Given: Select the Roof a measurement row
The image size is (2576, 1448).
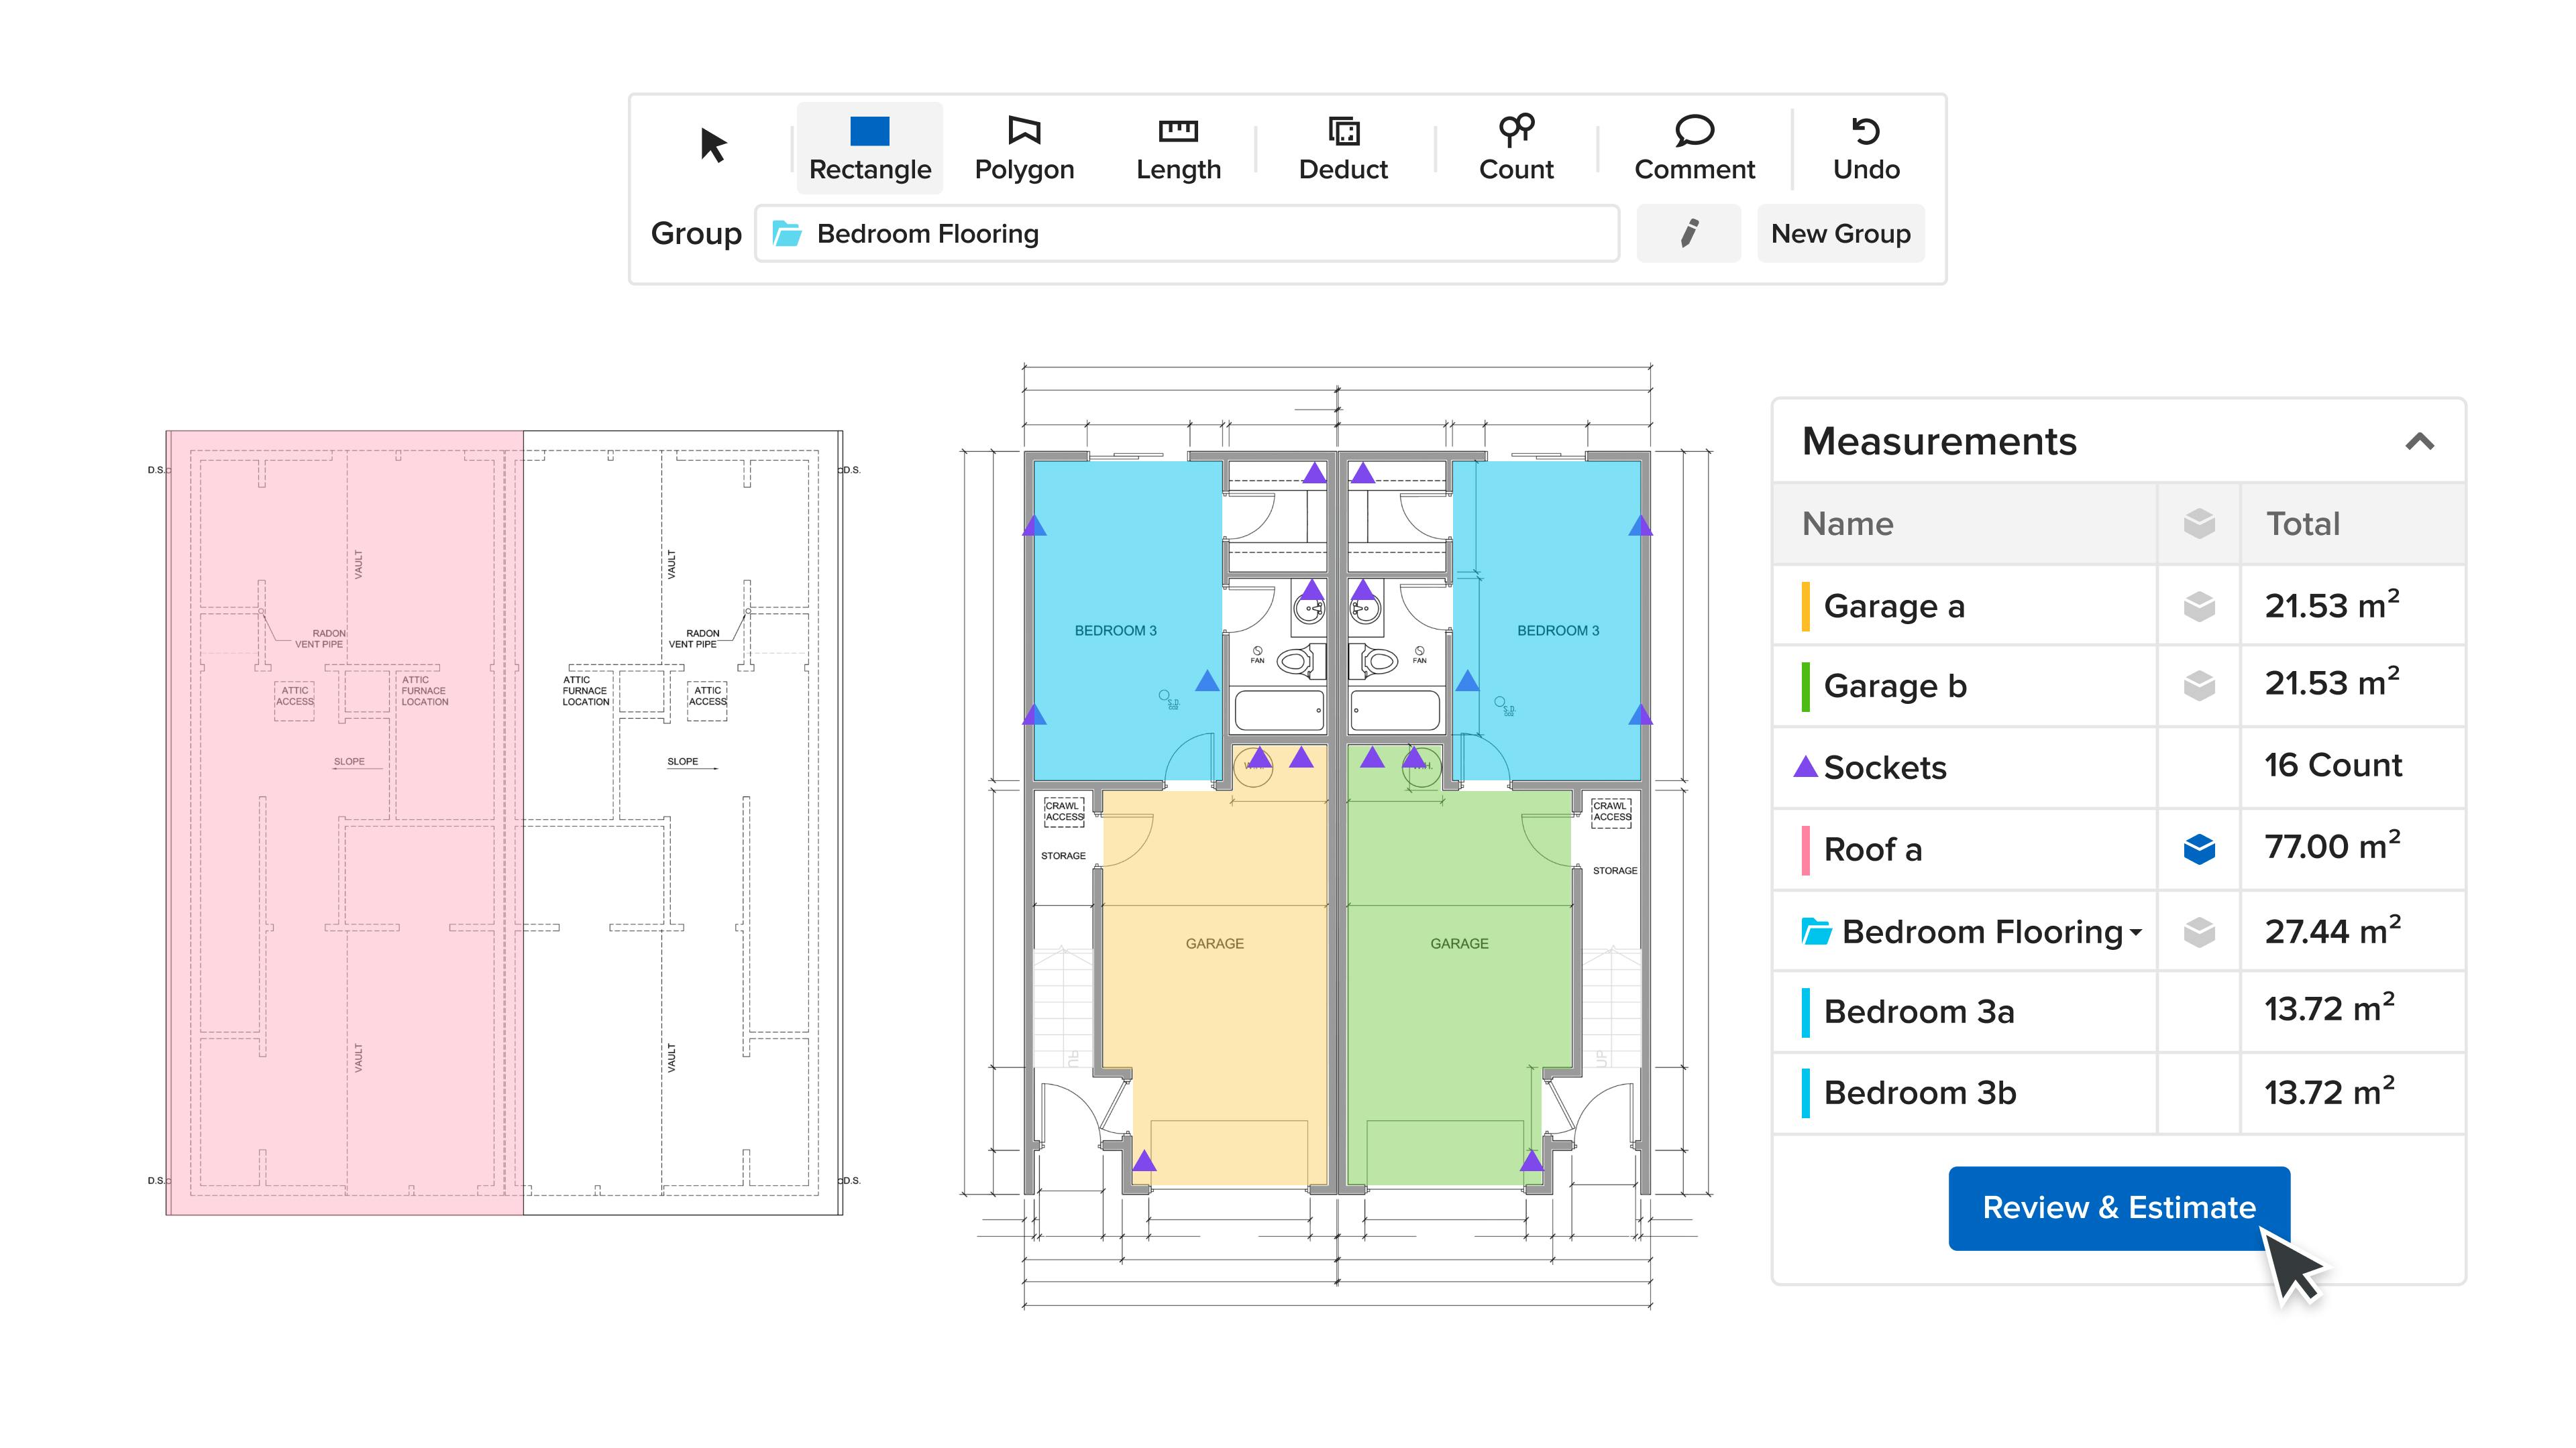Looking at the screenshot, I should (2119, 849).
